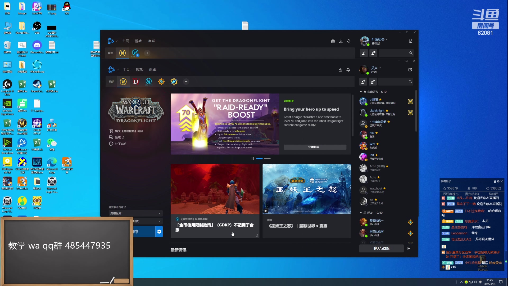Open the 补丁说明 patch notes link

[x=120, y=144]
